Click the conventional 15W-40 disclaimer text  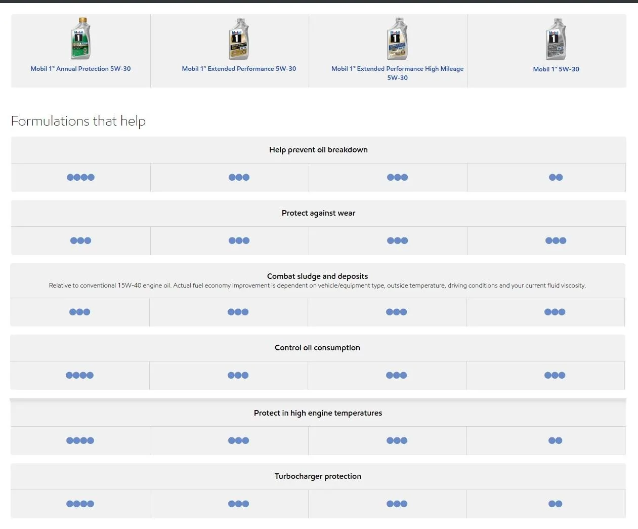click(317, 286)
